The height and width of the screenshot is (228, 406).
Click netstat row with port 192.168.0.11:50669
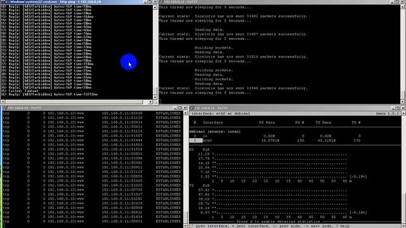[x=91, y=113]
